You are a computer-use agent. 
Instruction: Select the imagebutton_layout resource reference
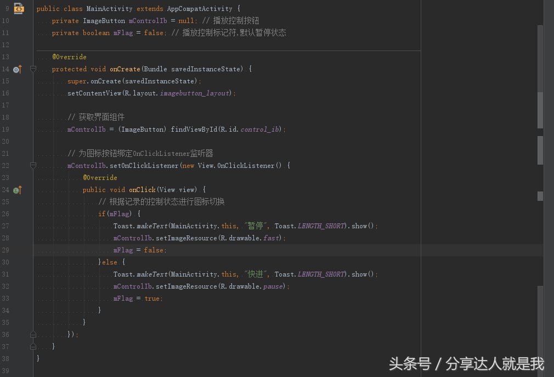click(x=193, y=93)
